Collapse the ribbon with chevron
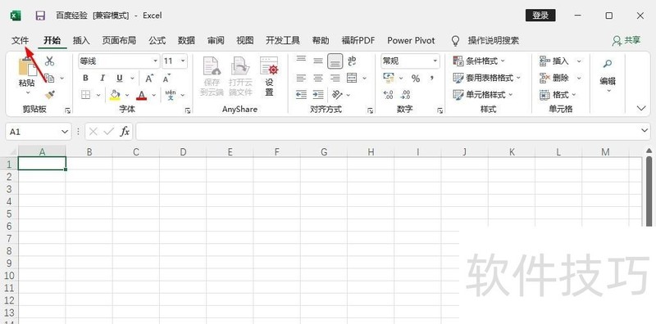Viewport: 656px width, 324px height. point(641,109)
